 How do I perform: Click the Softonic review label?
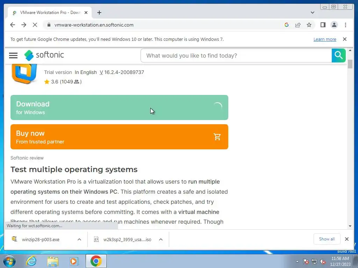[x=27, y=158]
